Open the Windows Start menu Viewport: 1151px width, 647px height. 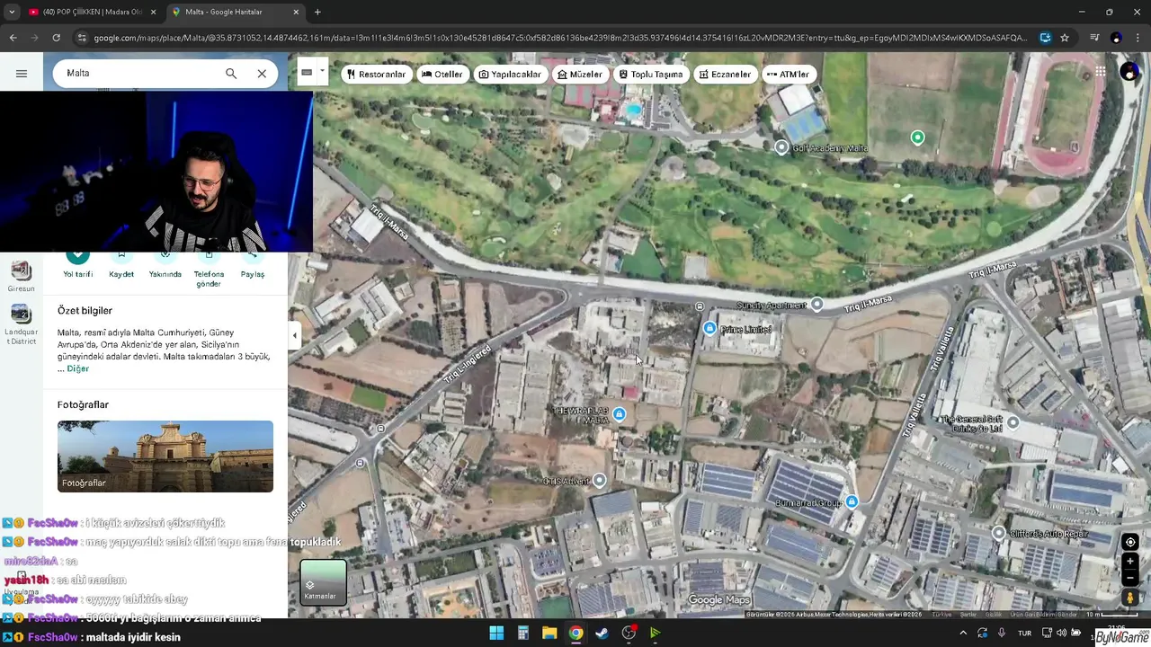pyautogui.click(x=496, y=633)
